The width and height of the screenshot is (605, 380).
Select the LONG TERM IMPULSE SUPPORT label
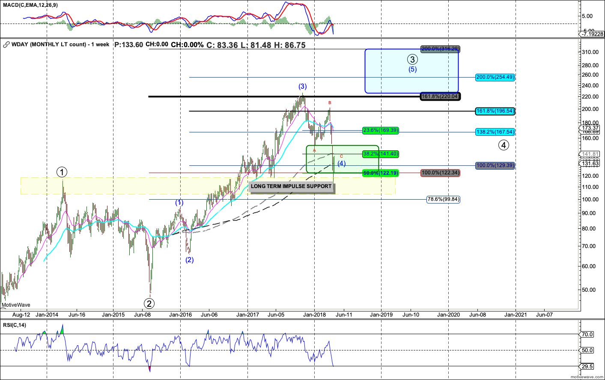[291, 186]
